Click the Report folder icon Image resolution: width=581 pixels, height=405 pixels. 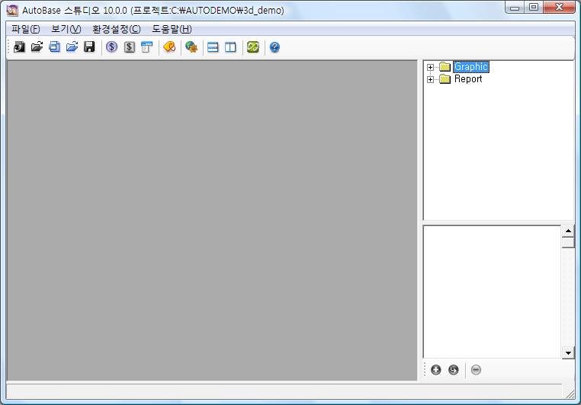pos(445,79)
